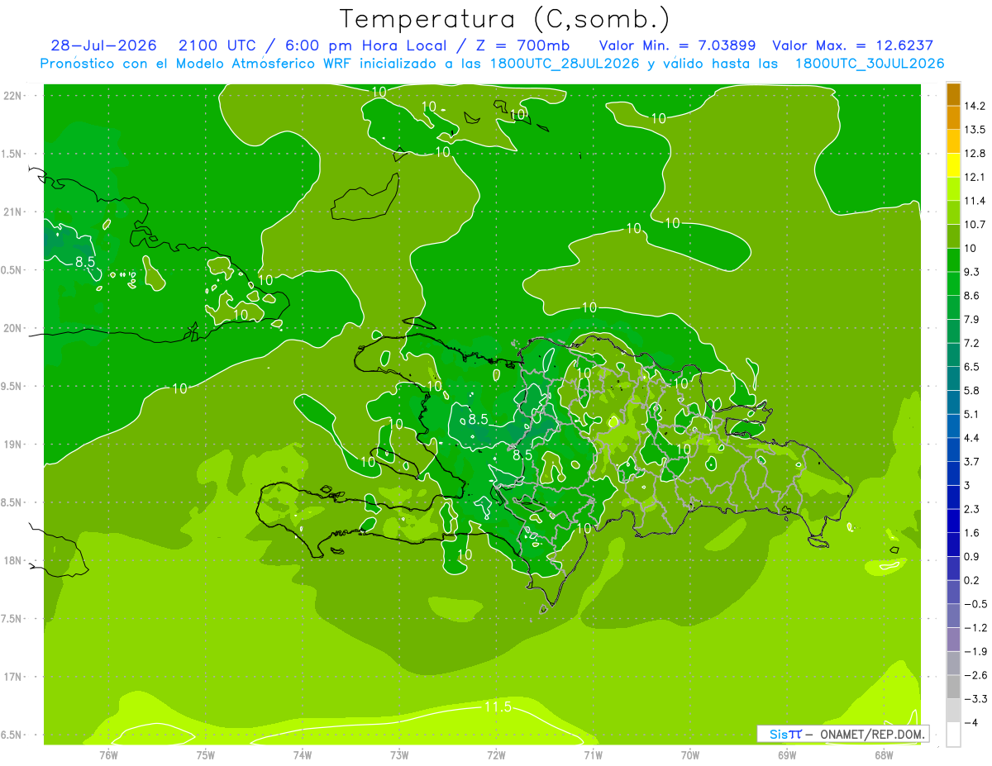The height and width of the screenshot is (766, 992).
Task: Click legend value "5.1"
Action: coord(972,414)
